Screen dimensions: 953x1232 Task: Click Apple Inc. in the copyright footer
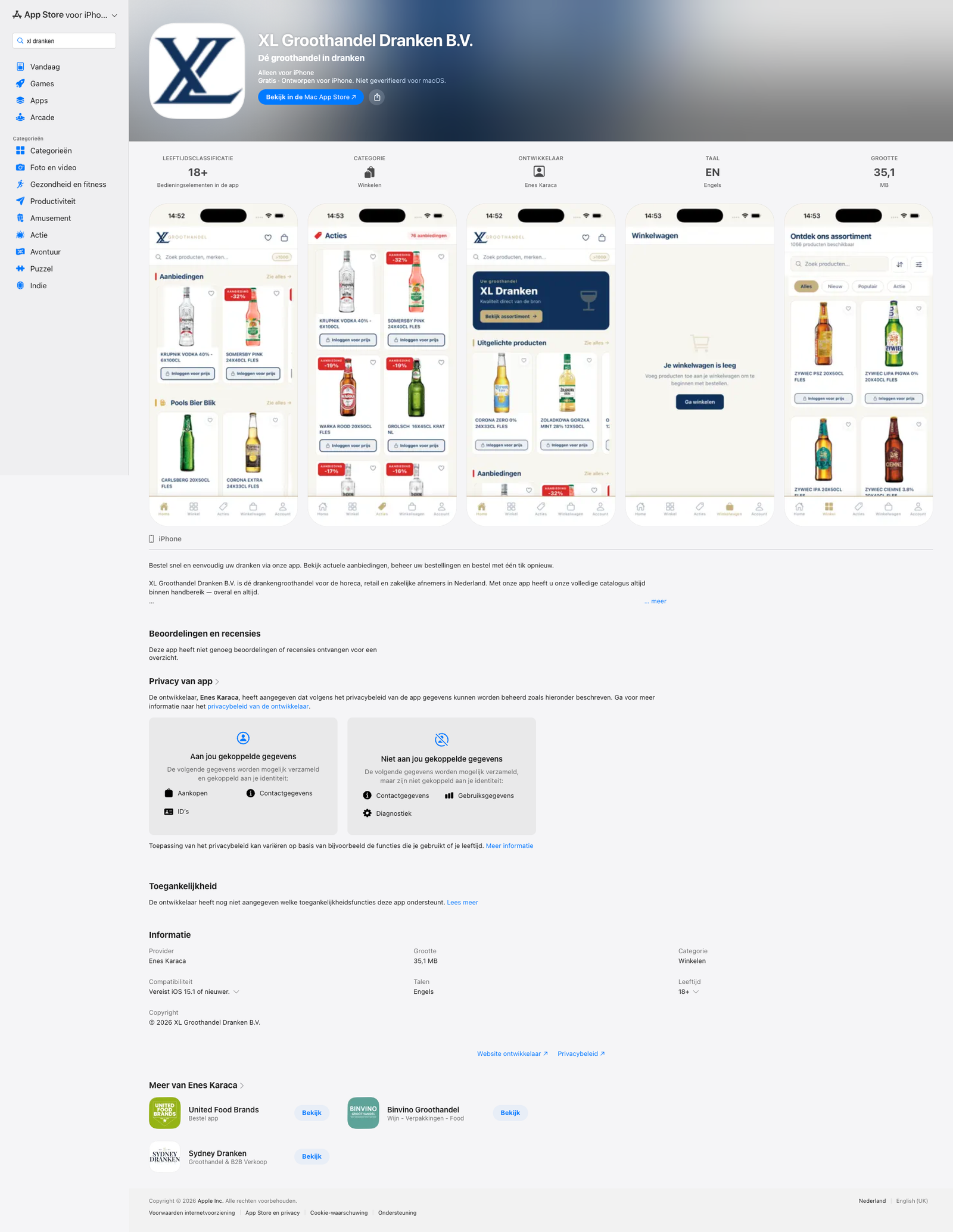pos(210,1200)
